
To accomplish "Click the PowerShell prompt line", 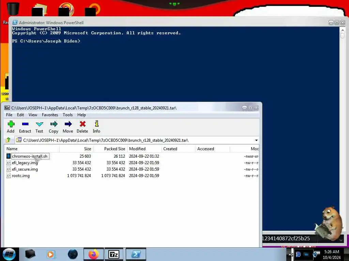I will click(46, 41).
